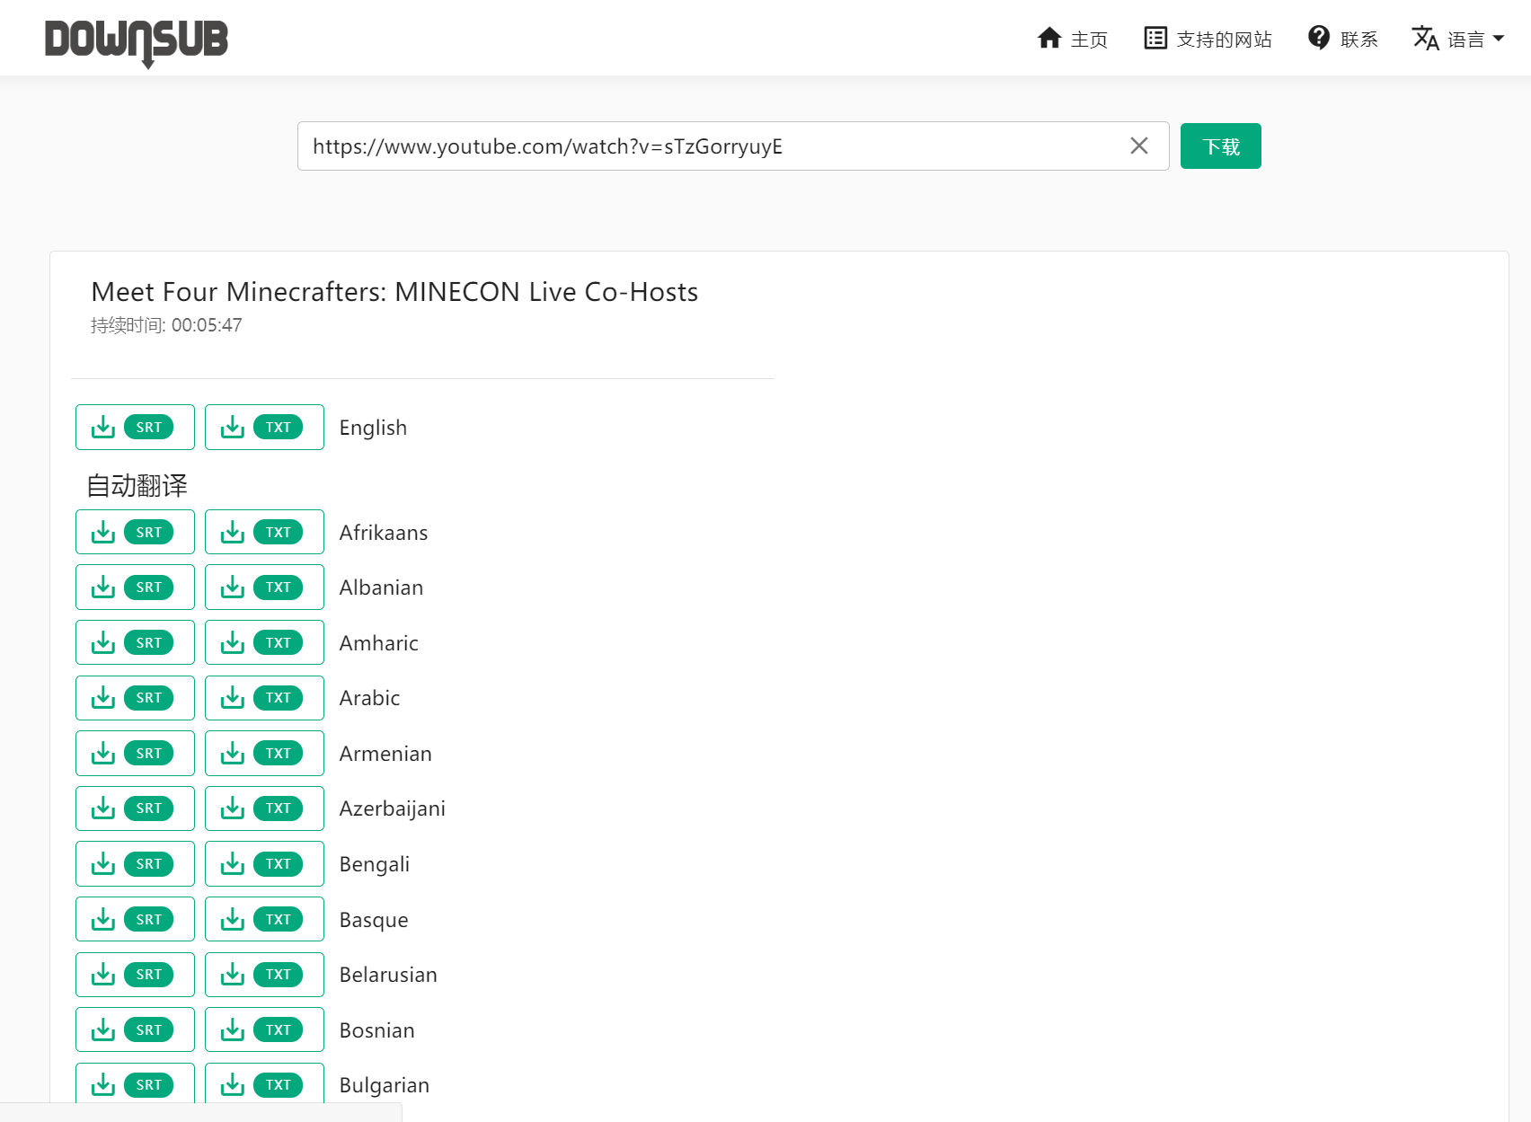Image resolution: width=1531 pixels, height=1122 pixels.
Task: Download Amharic TXT subtitle
Action: click(x=264, y=643)
